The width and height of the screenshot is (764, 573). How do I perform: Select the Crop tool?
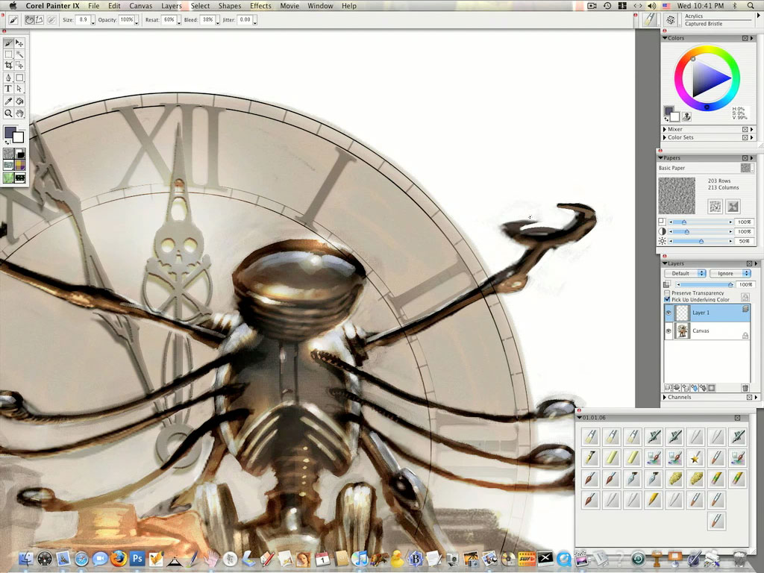8,66
